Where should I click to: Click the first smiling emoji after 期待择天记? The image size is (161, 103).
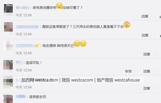[x=77, y=43]
